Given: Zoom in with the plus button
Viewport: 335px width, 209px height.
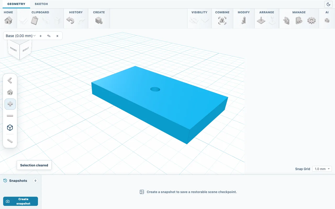Looking at the screenshot, I should tap(10, 104).
